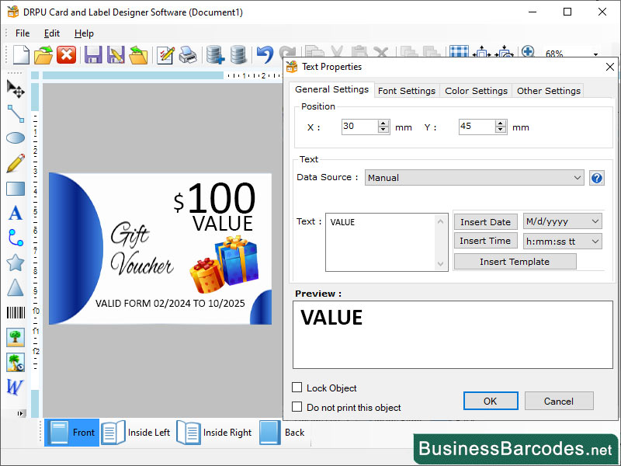Select the Text tool marked with letter A
The height and width of the screenshot is (466, 621).
coord(17,213)
